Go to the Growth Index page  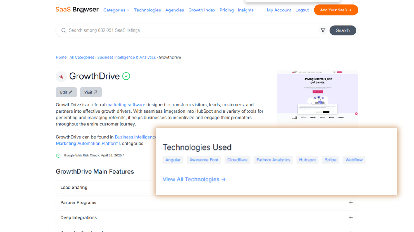click(201, 10)
